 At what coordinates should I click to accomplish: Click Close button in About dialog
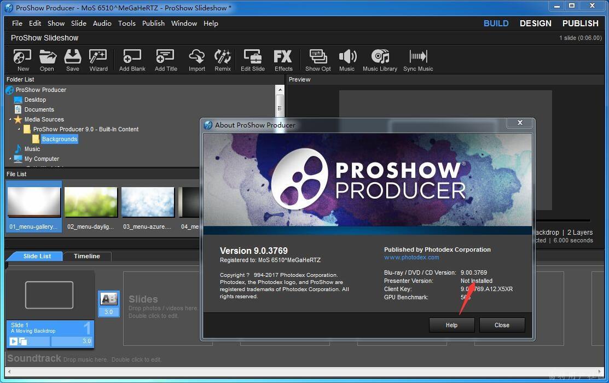tap(502, 325)
